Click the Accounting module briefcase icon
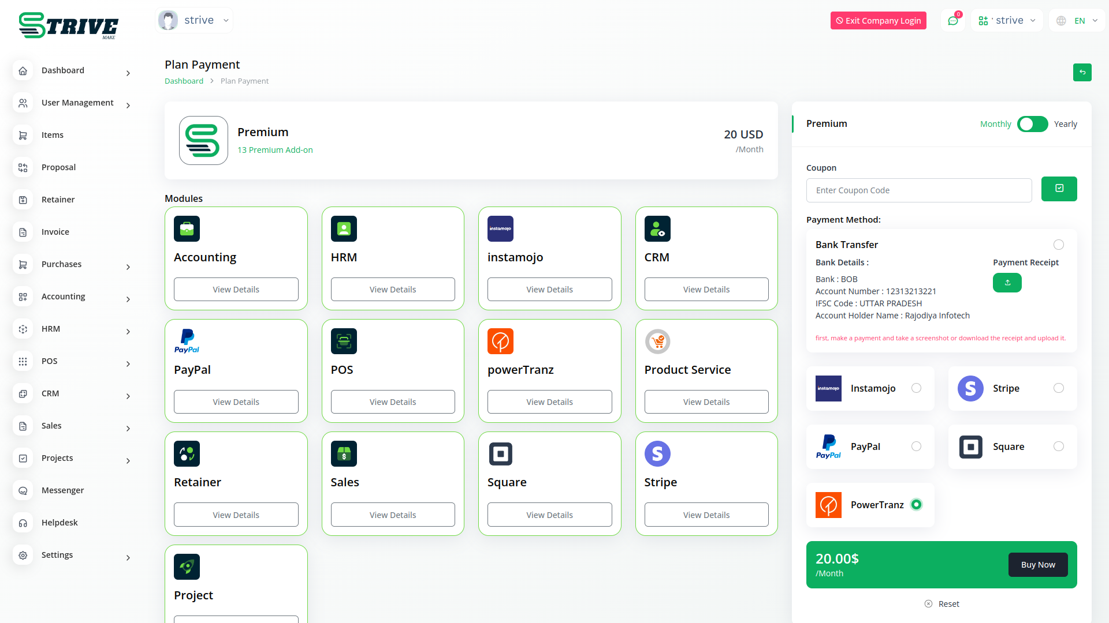The width and height of the screenshot is (1109, 623). [187, 229]
